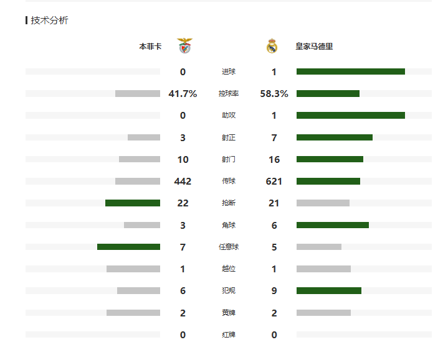Image resolution: width=448 pixels, height=355 pixels.
Task: Click Real Madrid's green 进球 goals bar
Action: coord(350,71)
